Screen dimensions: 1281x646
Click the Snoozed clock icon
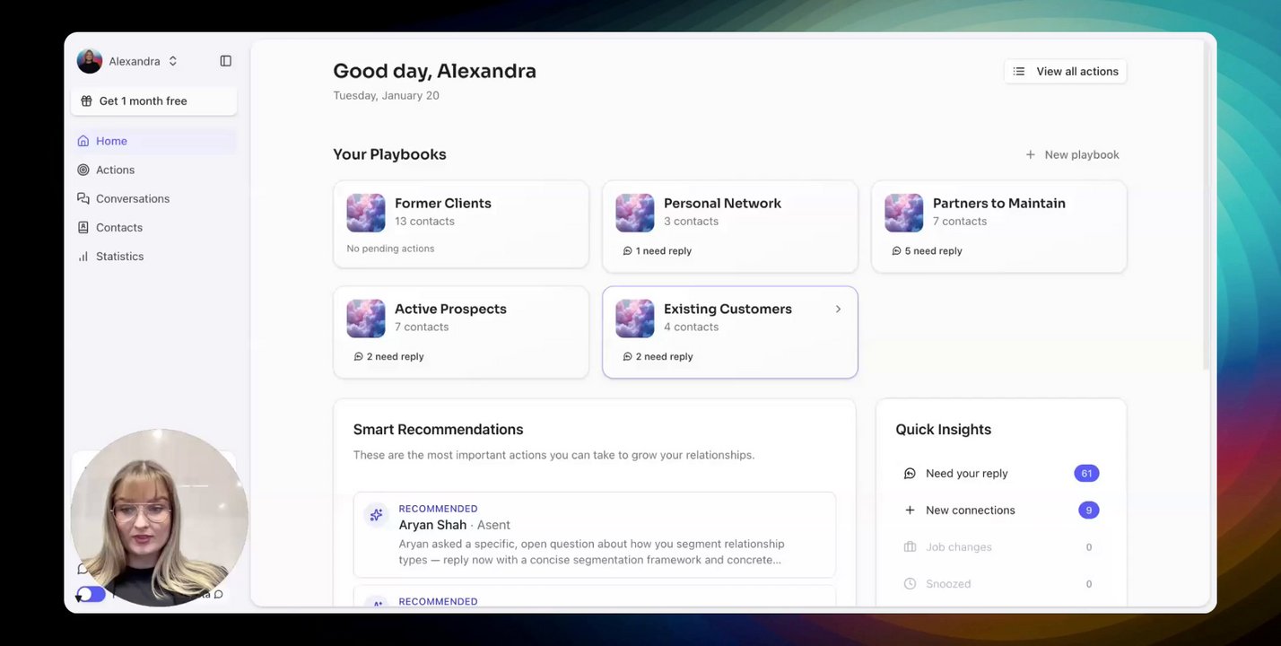coord(910,584)
